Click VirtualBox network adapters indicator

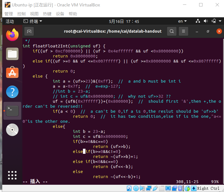pyautogui.click(x=149, y=188)
